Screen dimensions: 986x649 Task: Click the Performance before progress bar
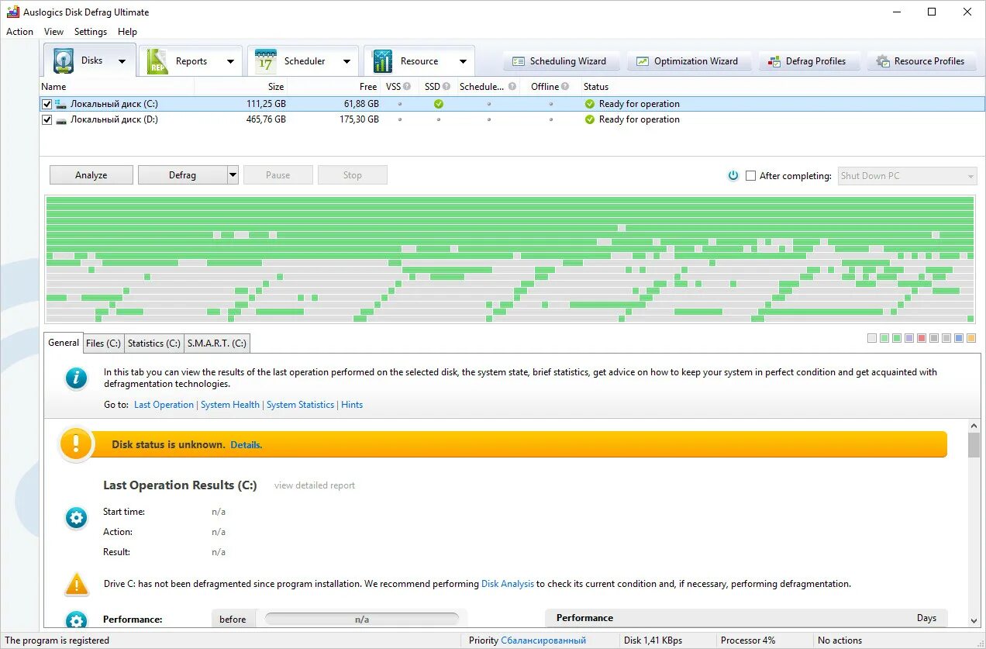[x=362, y=620]
